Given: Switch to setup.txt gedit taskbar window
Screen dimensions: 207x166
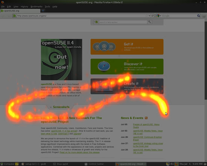Looking at the screenshot, I should tap(34, 164).
